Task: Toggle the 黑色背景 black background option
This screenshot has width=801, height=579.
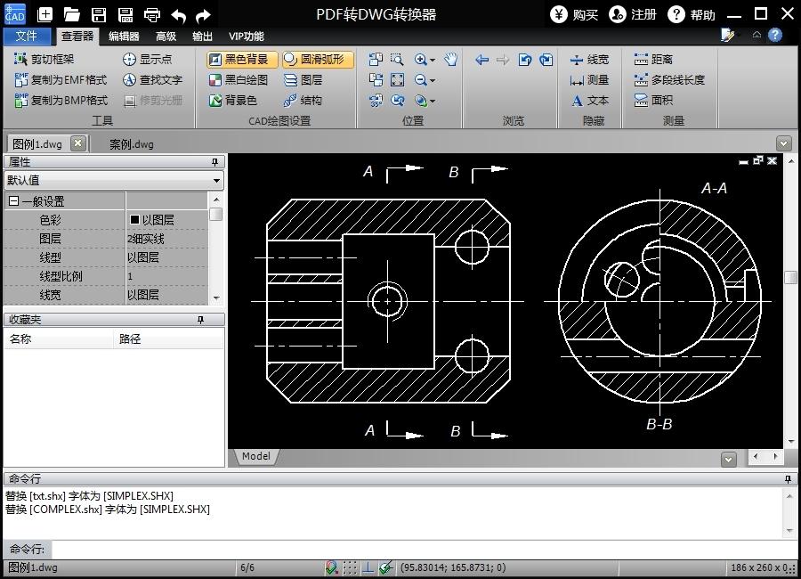Action: pos(242,60)
